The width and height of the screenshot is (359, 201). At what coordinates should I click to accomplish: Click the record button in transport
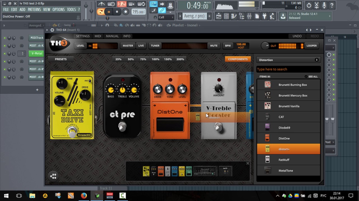pos(126,12)
